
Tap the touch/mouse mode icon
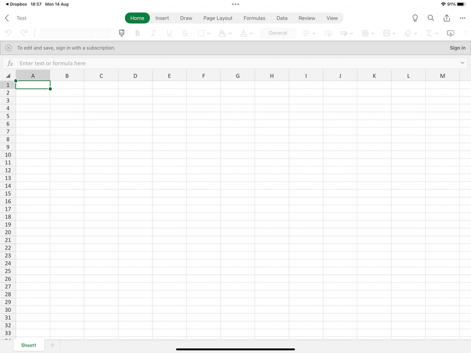point(450,34)
